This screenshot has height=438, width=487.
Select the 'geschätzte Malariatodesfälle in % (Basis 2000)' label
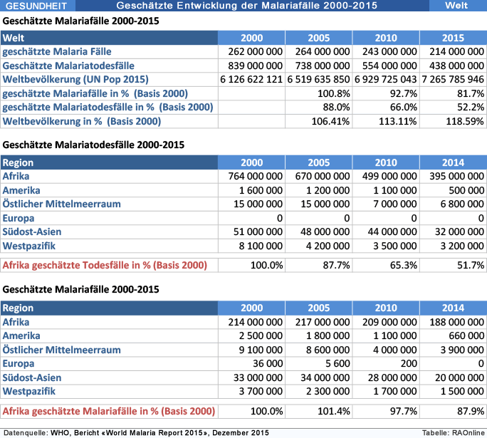pyautogui.click(x=108, y=107)
